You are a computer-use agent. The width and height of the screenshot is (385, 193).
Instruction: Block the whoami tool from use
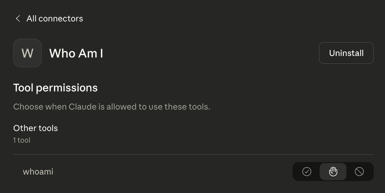coord(359,172)
